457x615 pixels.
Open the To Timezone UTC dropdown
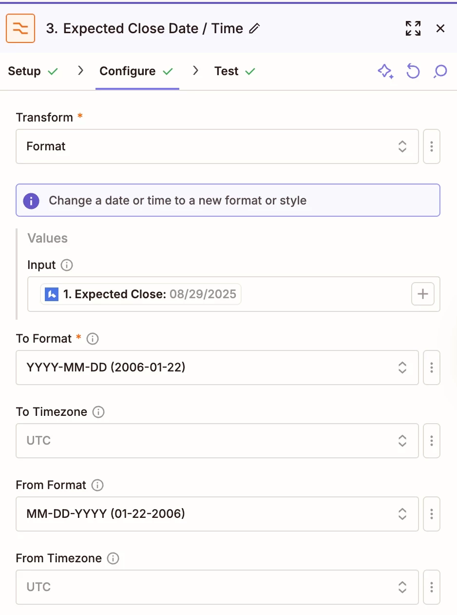[217, 441]
